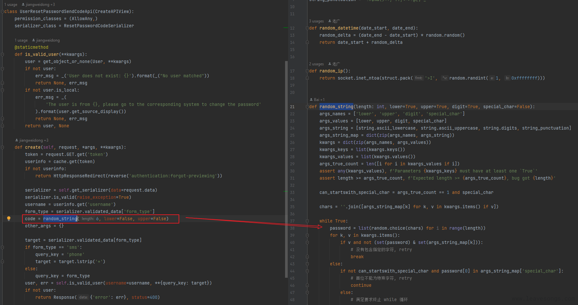This screenshot has width=578, height=305.
Task: Collapse the random_string function fold marker
Action: click(x=307, y=107)
